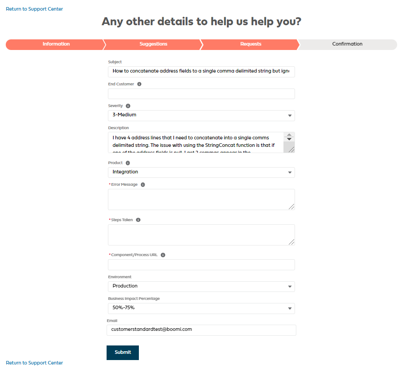Submit the support request form
The image size is (406, 372).
(x=123, y=353)
